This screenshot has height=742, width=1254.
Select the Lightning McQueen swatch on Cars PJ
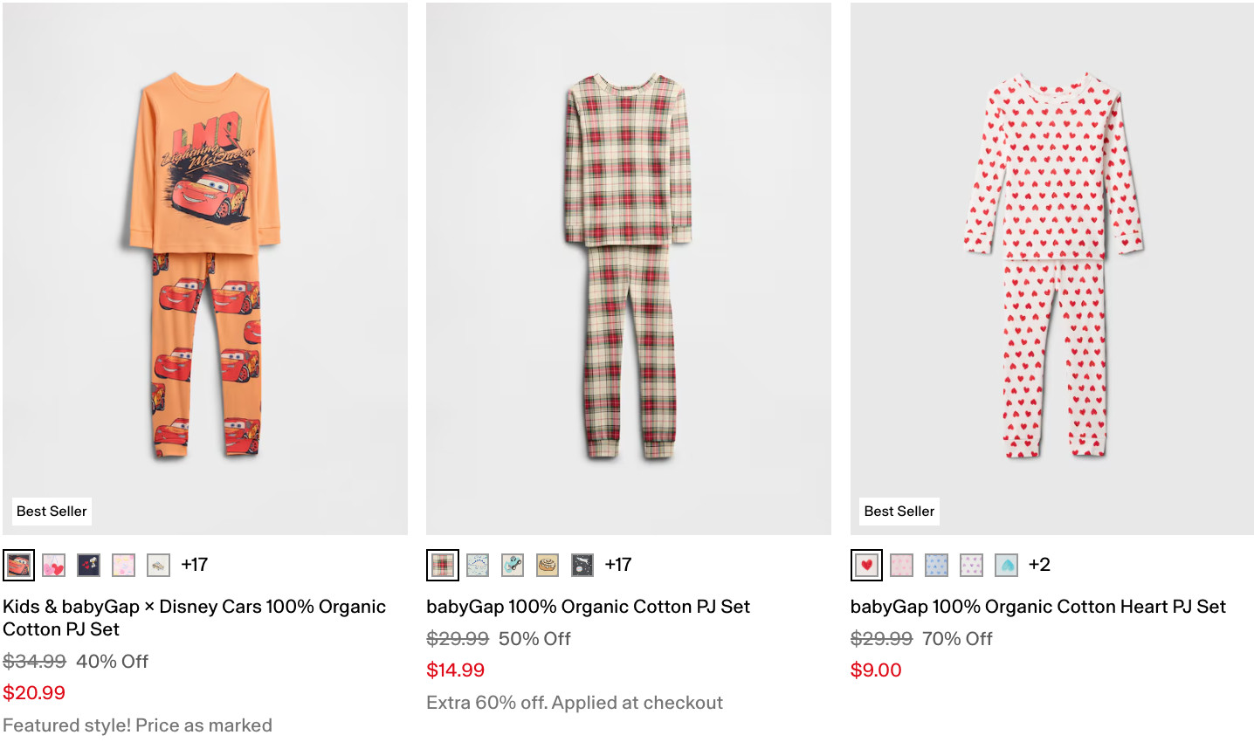click(18, 565)
